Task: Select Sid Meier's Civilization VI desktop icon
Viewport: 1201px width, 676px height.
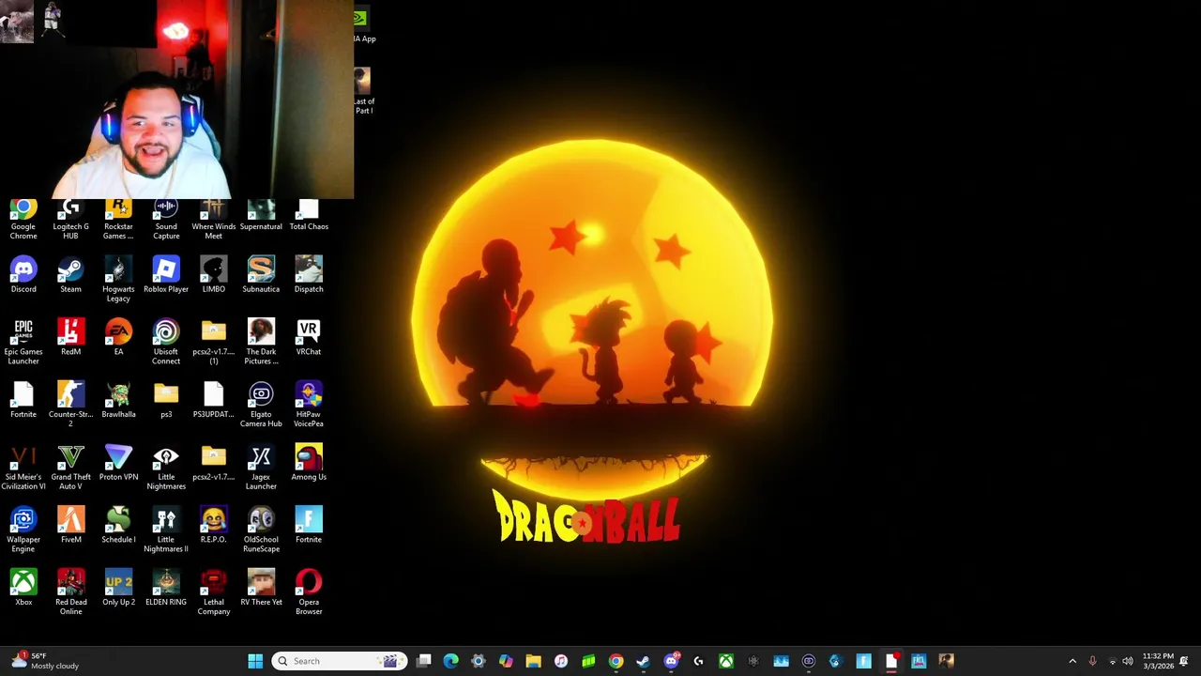Action: [x=23, y=468]
